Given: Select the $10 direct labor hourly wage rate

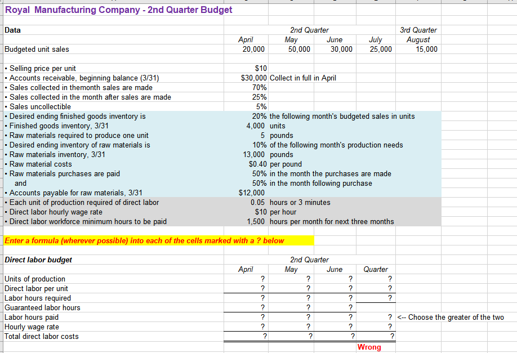Looking at the screenshot, I should point(261,212).
